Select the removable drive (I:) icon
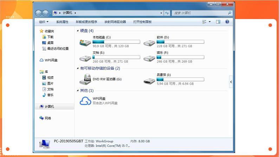This screenshot has width=279, height=157. [149, 81]
